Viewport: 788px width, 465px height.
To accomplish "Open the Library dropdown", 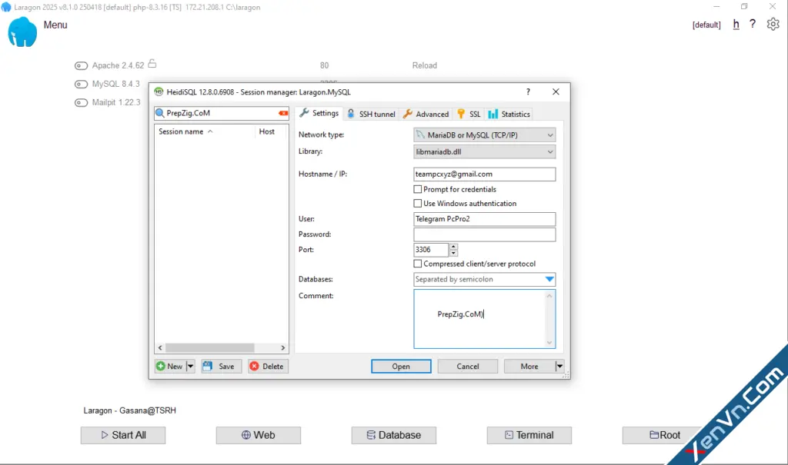I will pos(485,151).
